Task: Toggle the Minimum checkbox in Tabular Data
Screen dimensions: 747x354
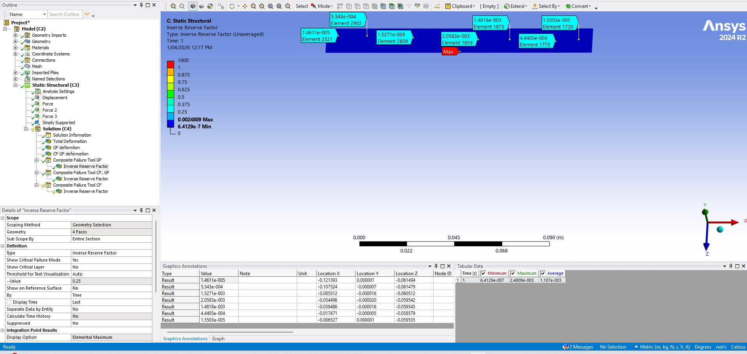Action: 483,274
